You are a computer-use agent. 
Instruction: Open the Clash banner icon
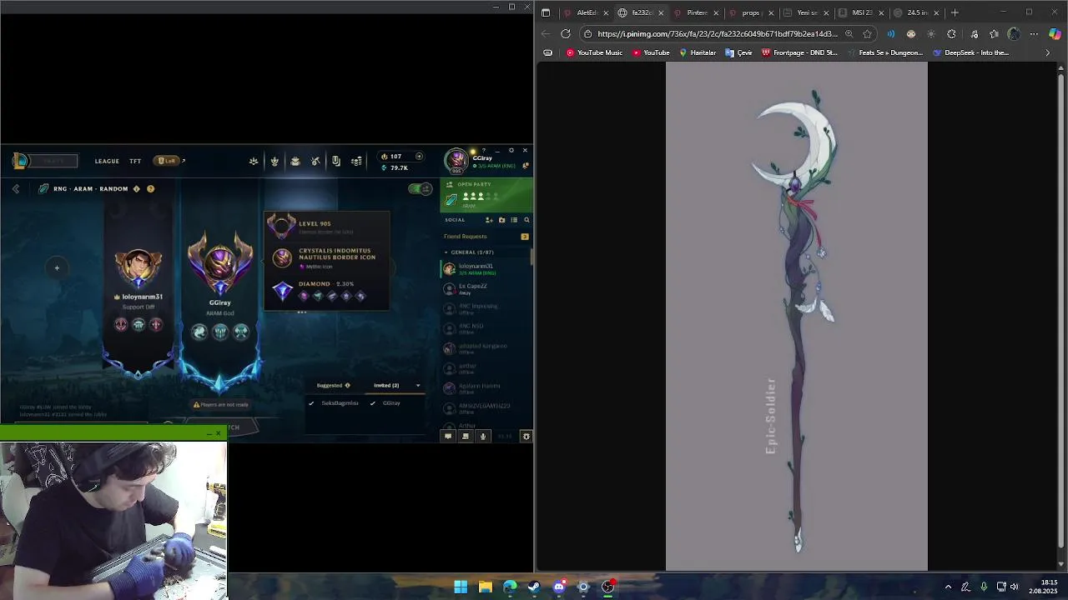pos(335,161)
